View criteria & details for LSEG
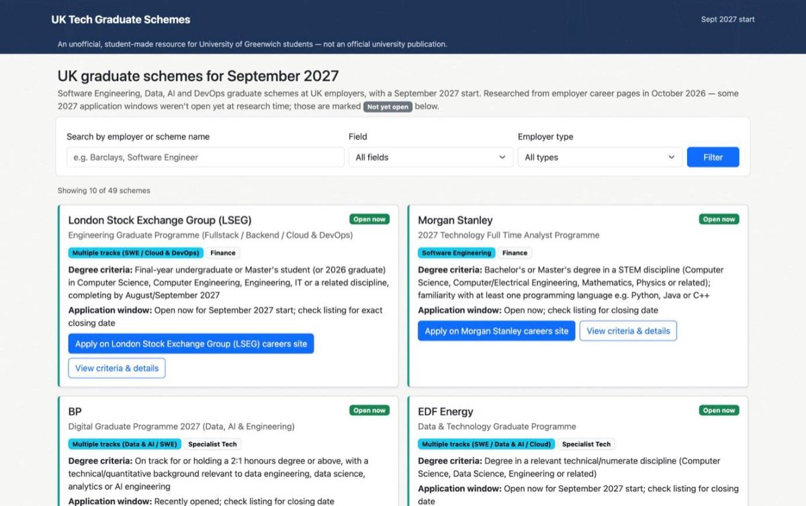 click(x=117, y=368)
